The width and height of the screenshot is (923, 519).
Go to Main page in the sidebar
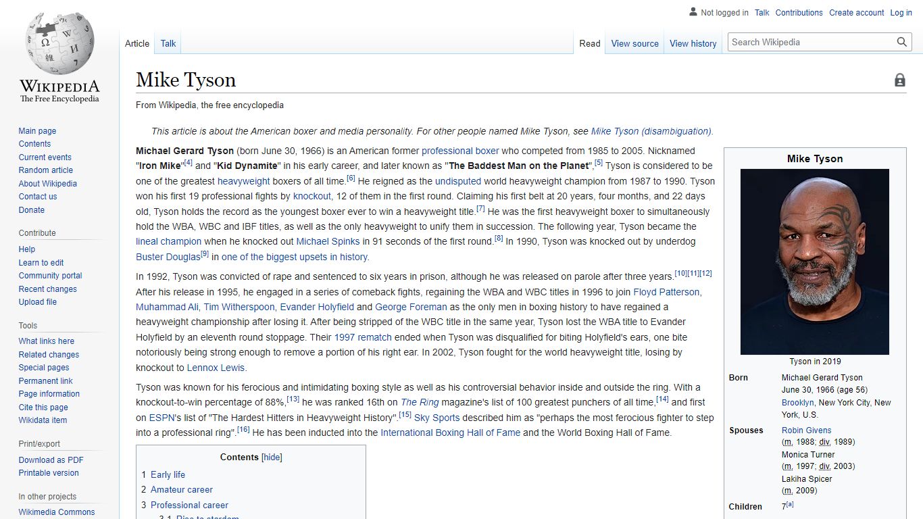37,131
